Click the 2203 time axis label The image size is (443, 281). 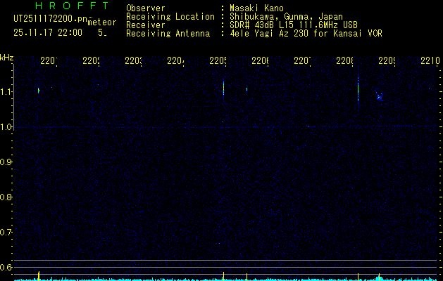pyautogui.click(x=133, y=60)
